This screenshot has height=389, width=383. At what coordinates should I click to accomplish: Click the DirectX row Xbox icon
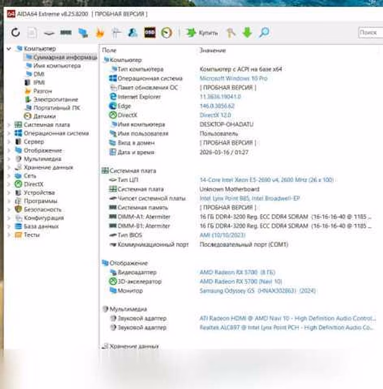tap(113, 115)
